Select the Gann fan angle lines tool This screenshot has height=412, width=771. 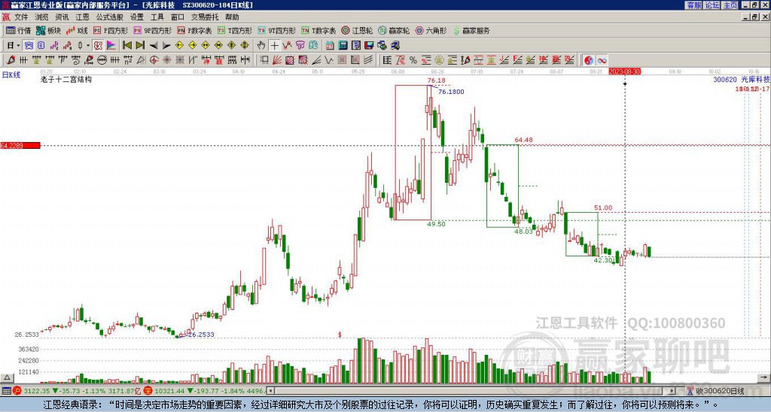coord(277,60)
